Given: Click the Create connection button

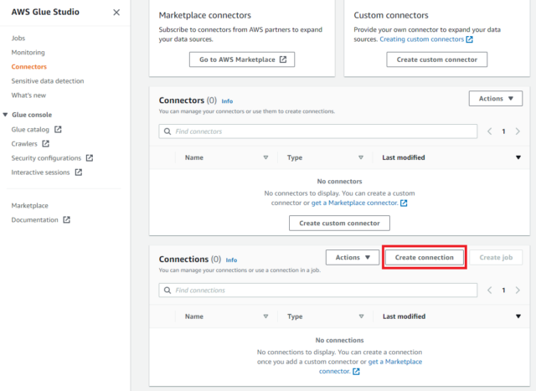Looking at the screenshot, I should [425, 257].
